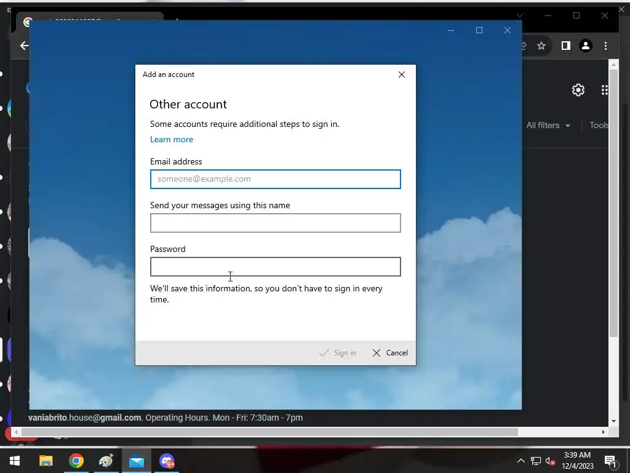
Task: Open the Paint app on the taskbar
Action: 106,461
